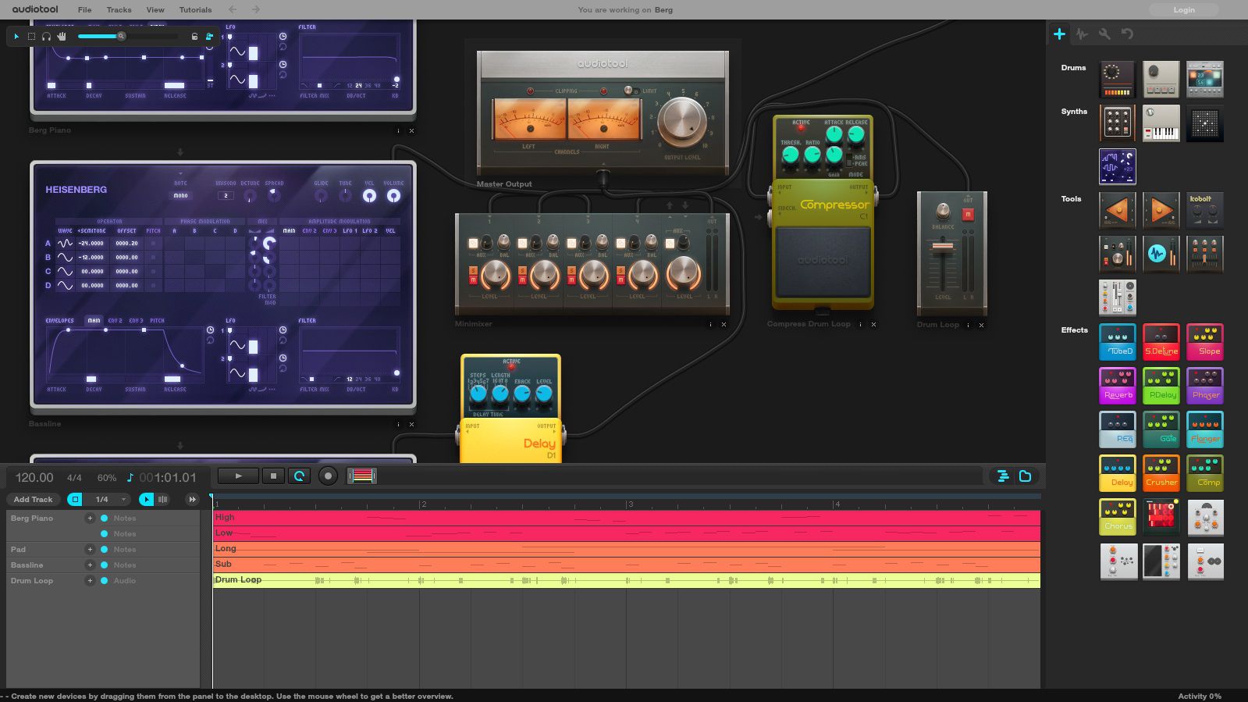Screen dimensions: 1248x702
Task: Toggle the record button
Action: pyautogui.click(x=328, y=476)
